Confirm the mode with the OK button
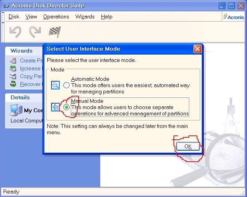The image size is (247, 197). point(188,146)
